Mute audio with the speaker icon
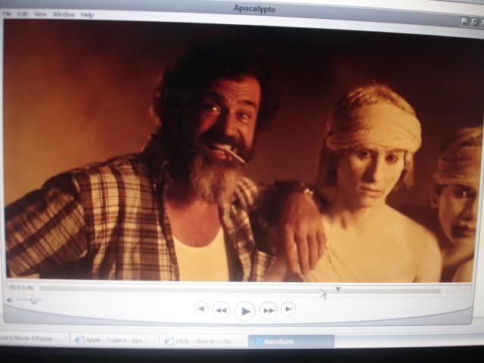This screenshot has height=363, width=484. [x=10, y=300]
